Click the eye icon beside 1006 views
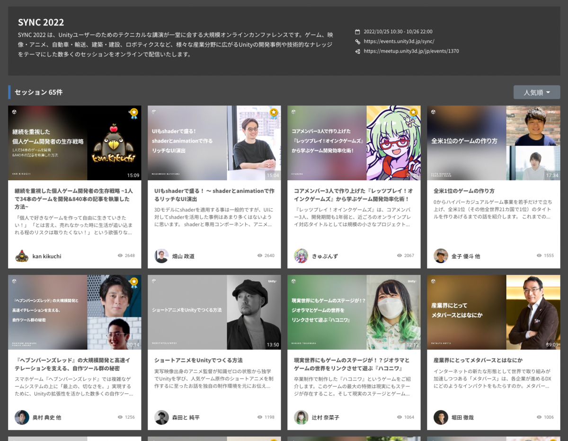568x441 pixels. (539, 417)
